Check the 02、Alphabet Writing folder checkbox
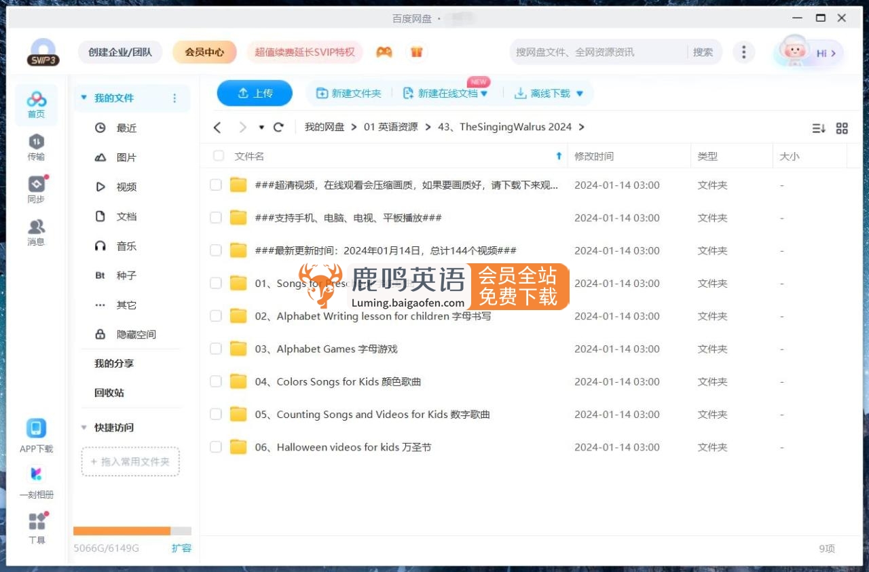 [x=216, y=316]
